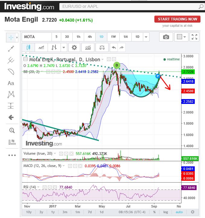Select the XABCD pattern tool

(11, 95)
